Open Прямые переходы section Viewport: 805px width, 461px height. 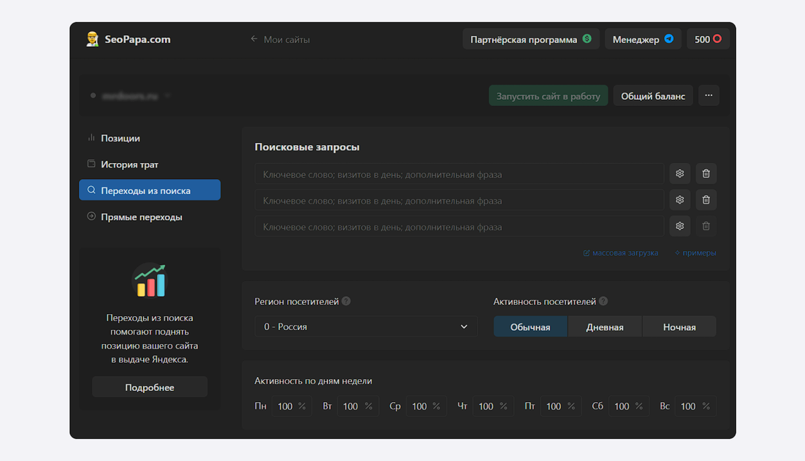click(150, 217)
